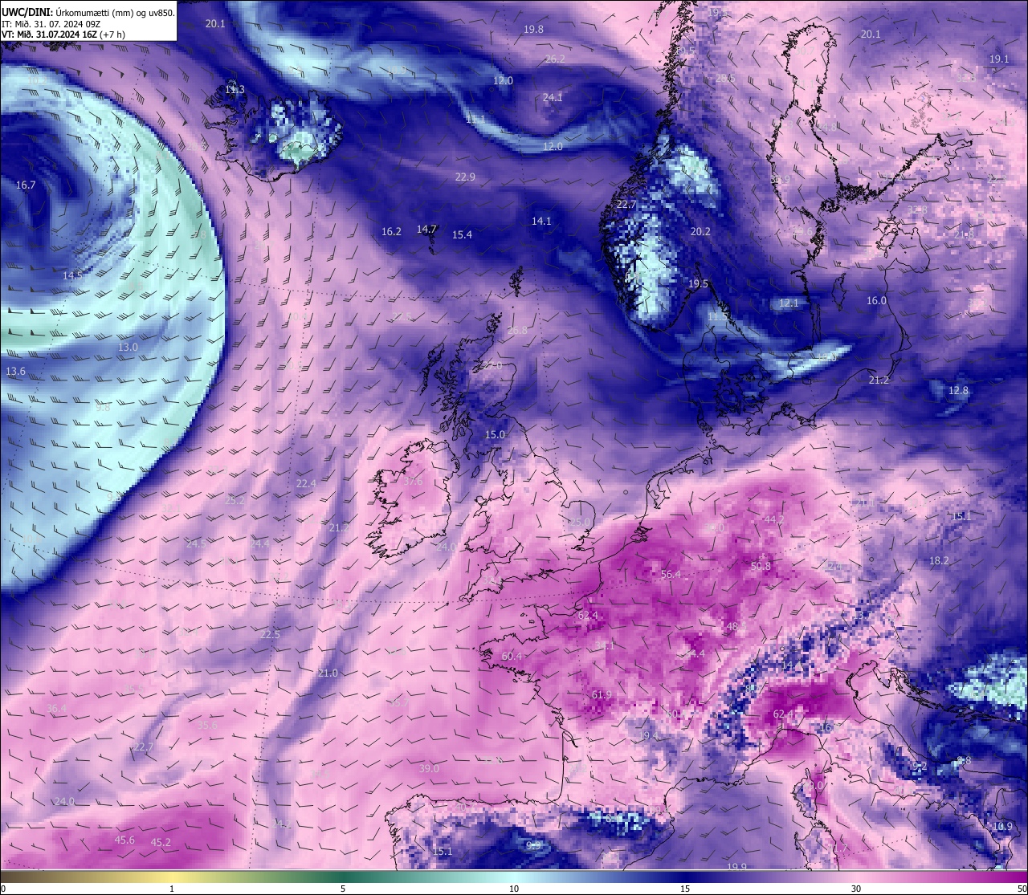This screenshot has height=895, width=1028.
Task: Click the 56.4 value over Belgium
Action: pos(671,575)
